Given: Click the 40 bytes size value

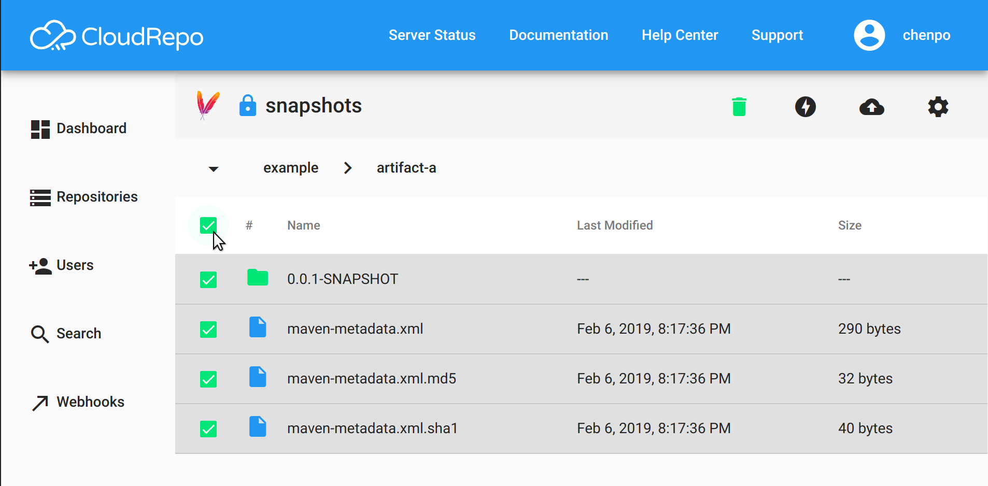Looking at the screenshot, I should (x=865, y=428).
